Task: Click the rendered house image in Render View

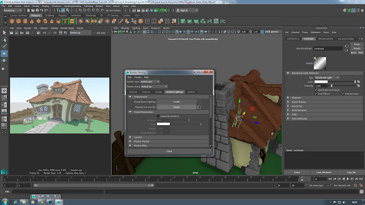Action: click(59, 105)
